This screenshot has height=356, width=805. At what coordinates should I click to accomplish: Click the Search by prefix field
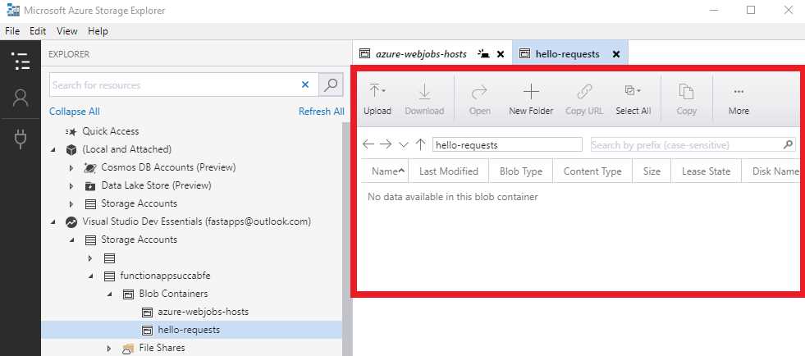coord(686,144)
